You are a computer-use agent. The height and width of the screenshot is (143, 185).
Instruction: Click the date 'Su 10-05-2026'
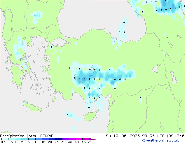click(123, 136)
